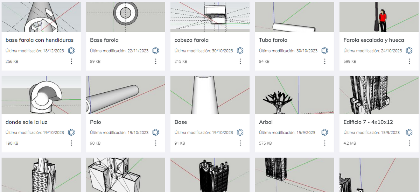
Task: Click the title 'Arbol'
Action: (x=266, y=122)
